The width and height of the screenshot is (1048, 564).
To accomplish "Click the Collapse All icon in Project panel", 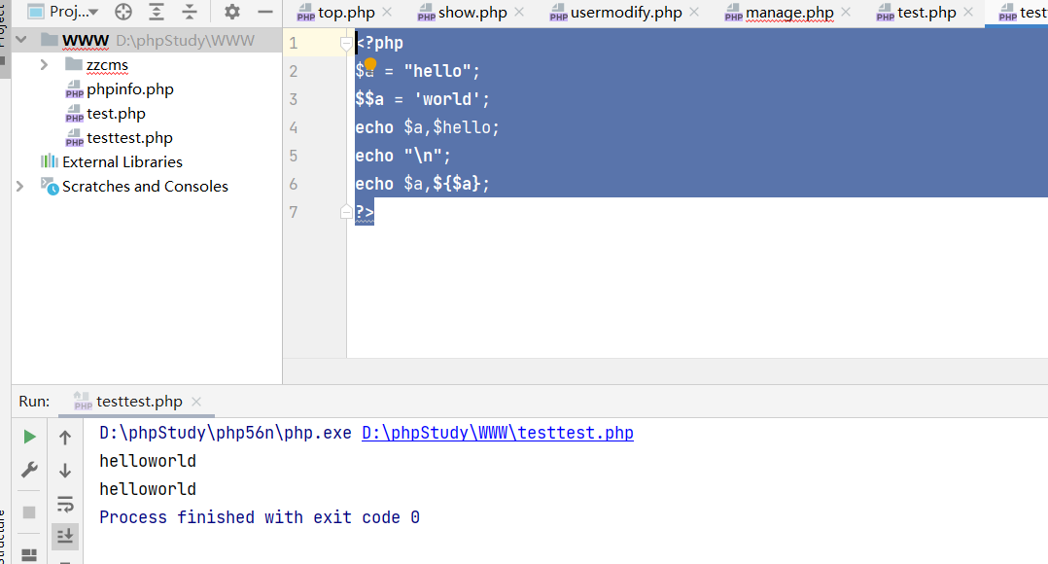I will point(190,12).
